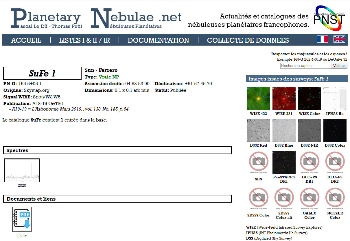
Task: Click unavailable SDSS9 Color photo icon
Action: (x=258, y=199)
